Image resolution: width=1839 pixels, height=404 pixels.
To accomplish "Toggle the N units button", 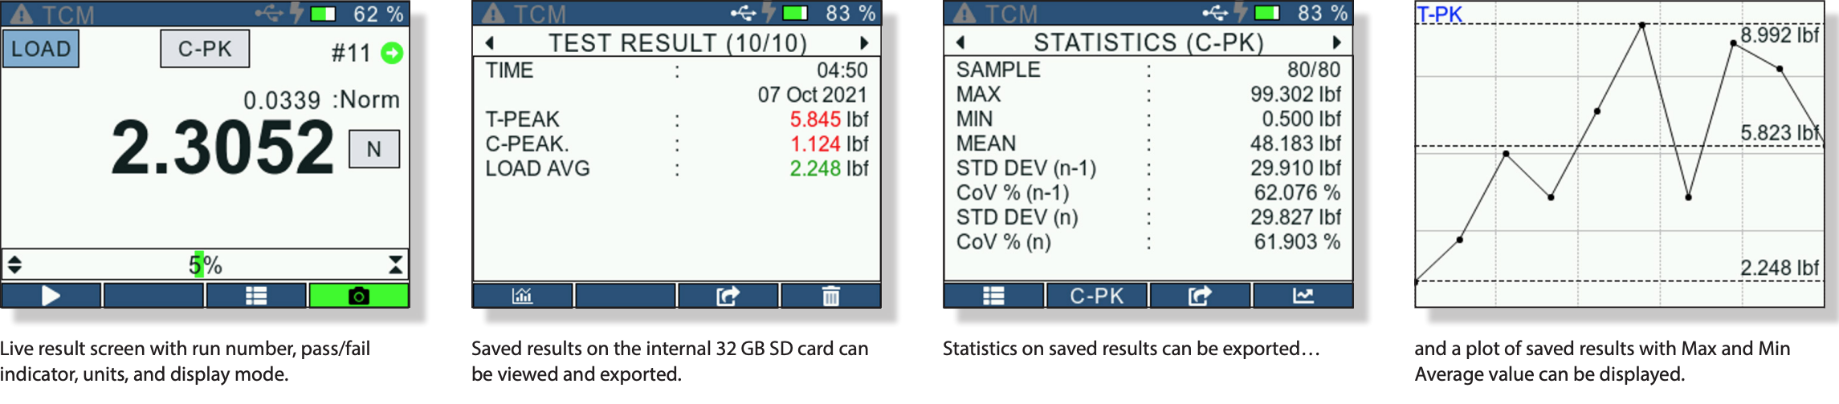I will point(373,149).
